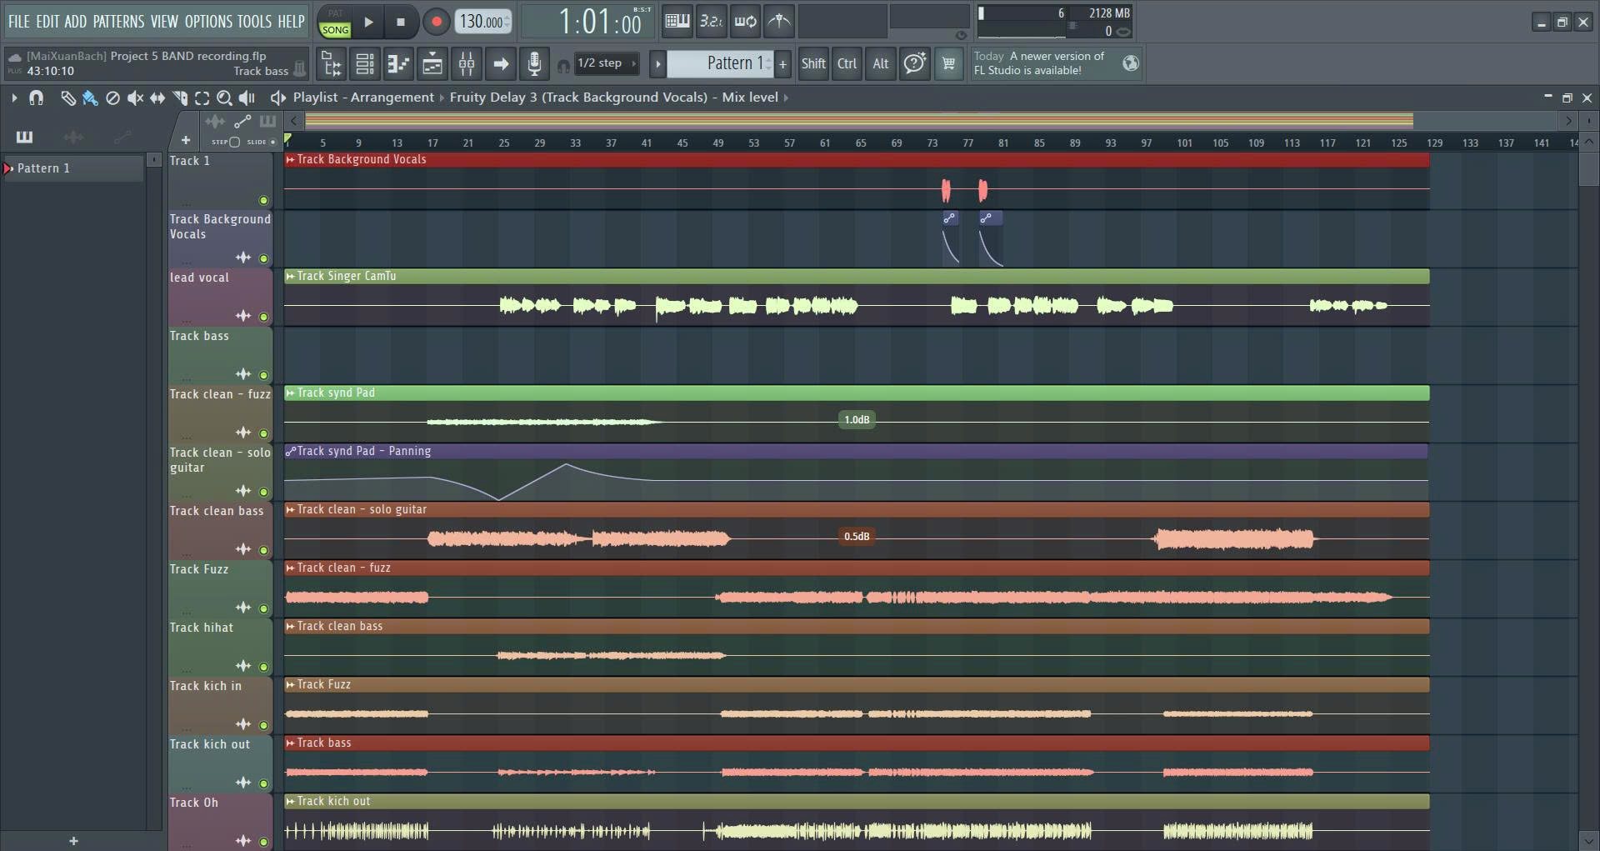Select the Delete tool in playlist
The height and width of the screenshot is (851, 1600).
(112, 98)
